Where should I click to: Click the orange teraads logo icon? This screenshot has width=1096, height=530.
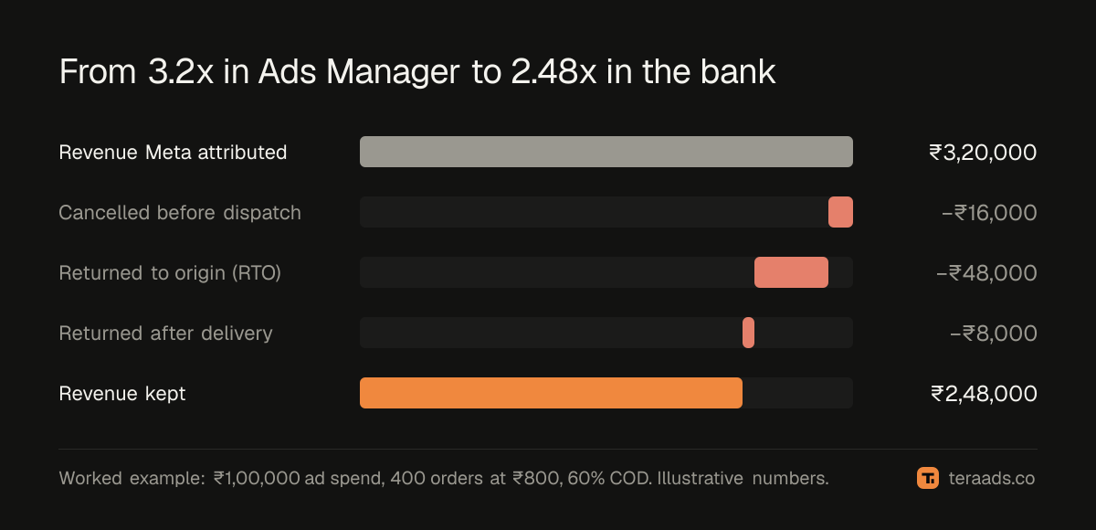[x=928, y=478]
